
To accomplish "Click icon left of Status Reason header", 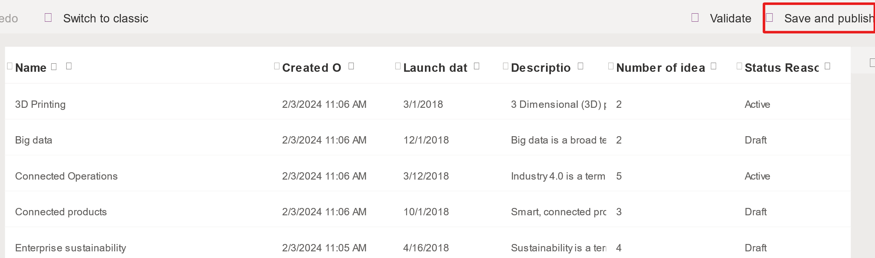I will coord(739,66).
